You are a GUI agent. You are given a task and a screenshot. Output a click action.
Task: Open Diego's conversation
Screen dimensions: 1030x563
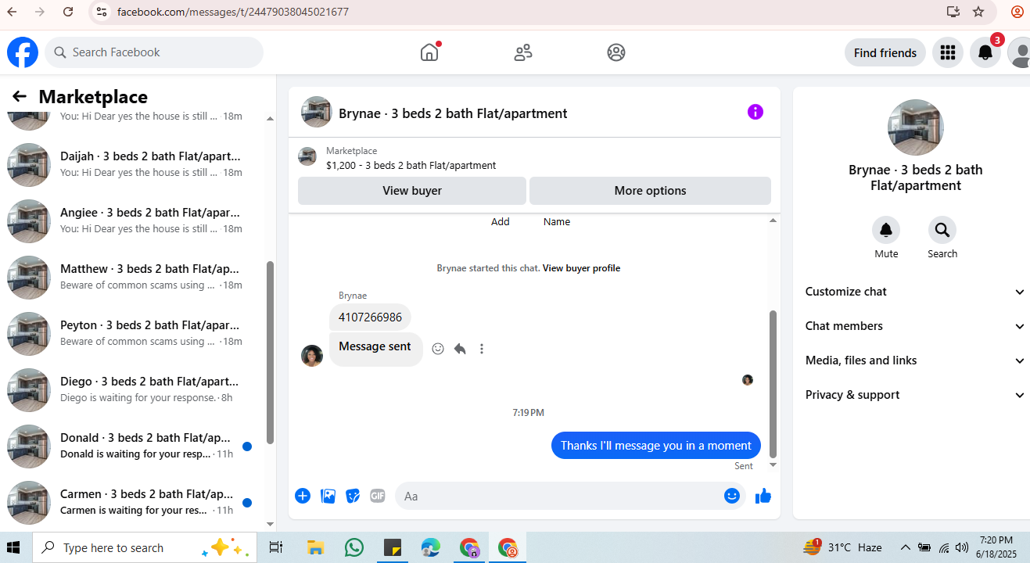tap(133, 389)
